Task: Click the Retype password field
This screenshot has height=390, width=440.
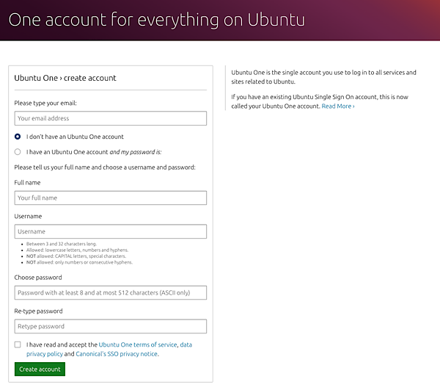Action: pos(110,326)
